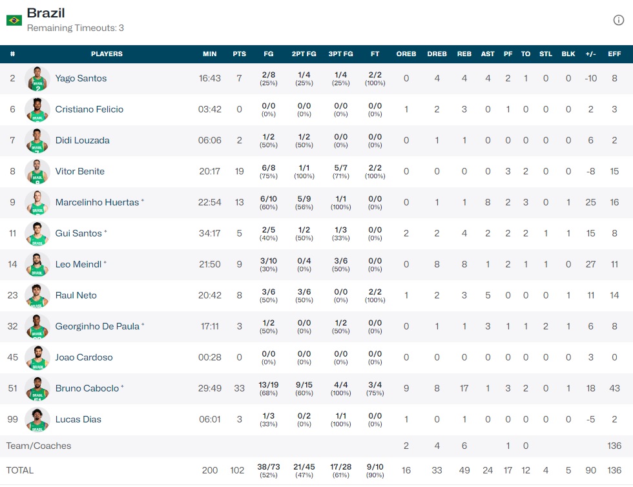Open Georginho De Paula player page
The height and width of the screenshot is (487, 633).
(x=97, y=326)
